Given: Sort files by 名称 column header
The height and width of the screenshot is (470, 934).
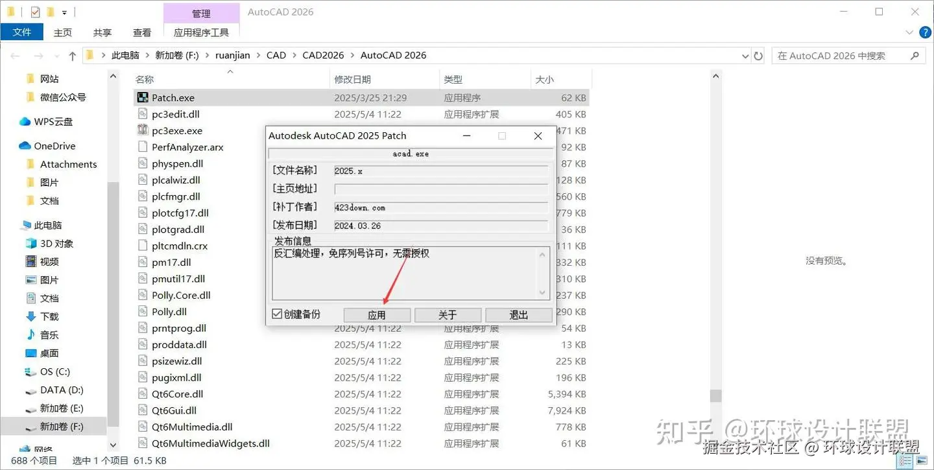Looking at the screenshot, I should tap(230, 79).
